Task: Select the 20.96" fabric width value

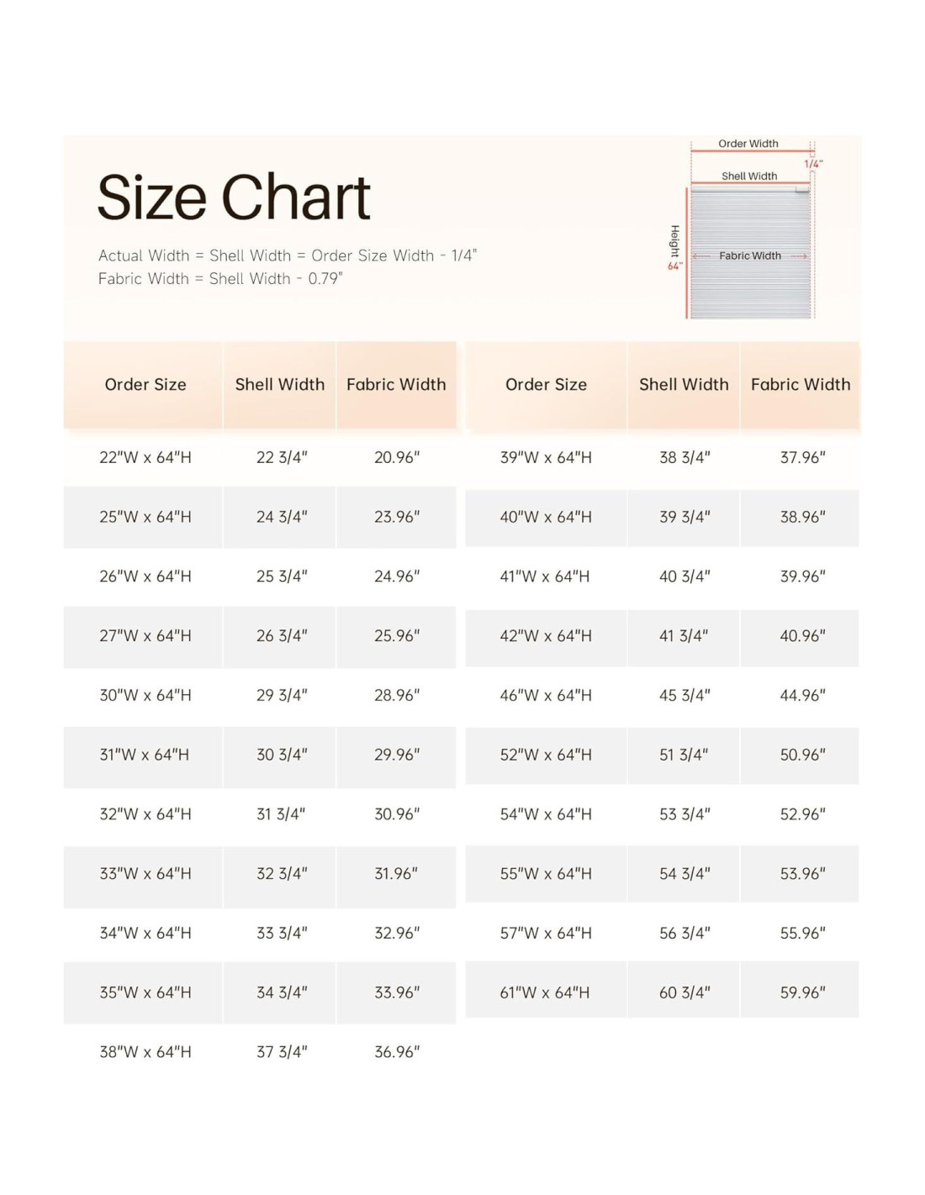Action: point(397,458)
